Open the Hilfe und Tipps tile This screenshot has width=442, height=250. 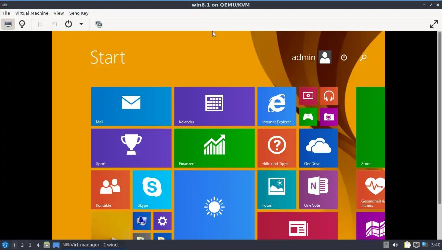(x=277, y=148)
